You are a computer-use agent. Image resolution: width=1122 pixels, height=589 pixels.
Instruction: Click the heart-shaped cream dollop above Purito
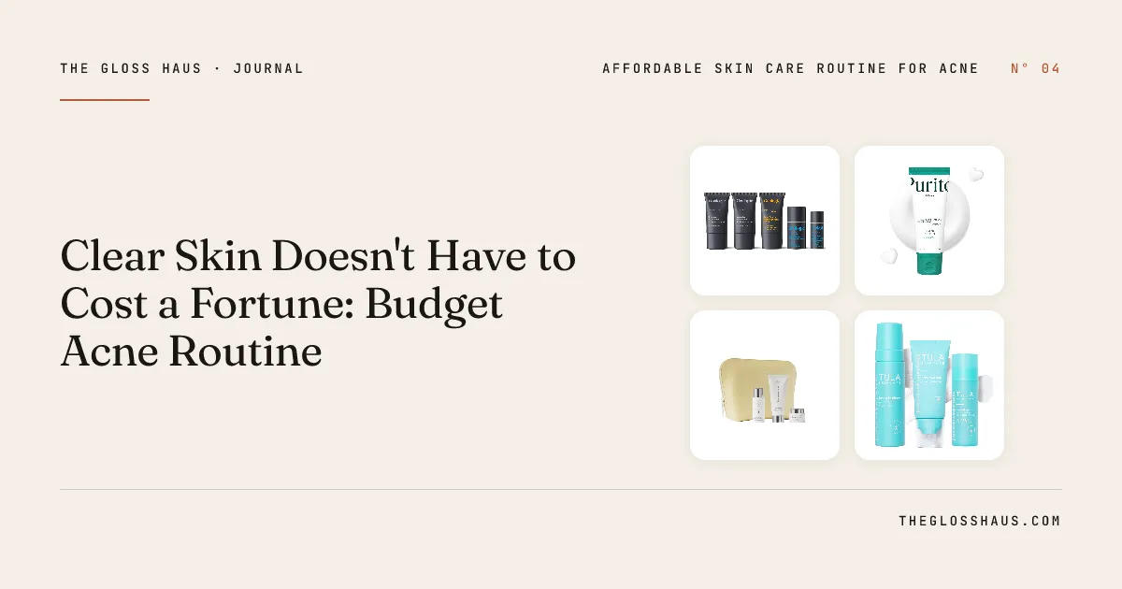click(975, 174)
